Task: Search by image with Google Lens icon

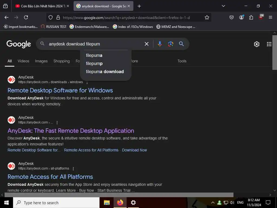Action: 170,44
